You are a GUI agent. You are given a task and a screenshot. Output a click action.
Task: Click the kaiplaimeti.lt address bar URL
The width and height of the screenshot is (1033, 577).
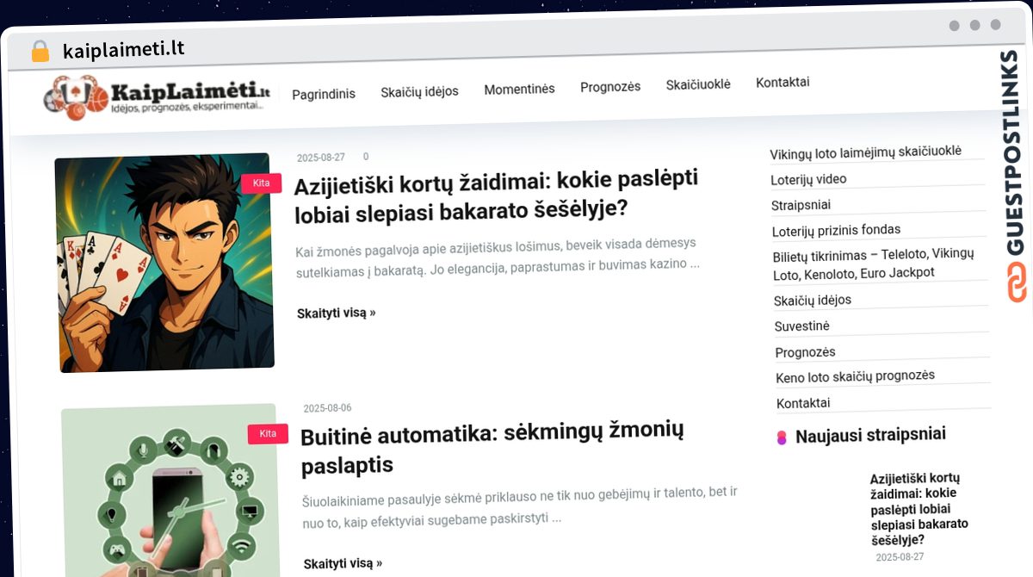click(124, 50)
